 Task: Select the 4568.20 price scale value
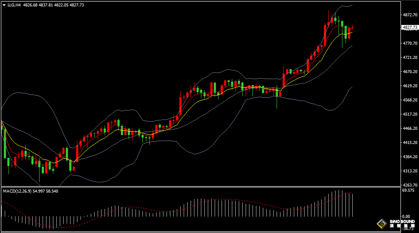click(x=410, y=100)
